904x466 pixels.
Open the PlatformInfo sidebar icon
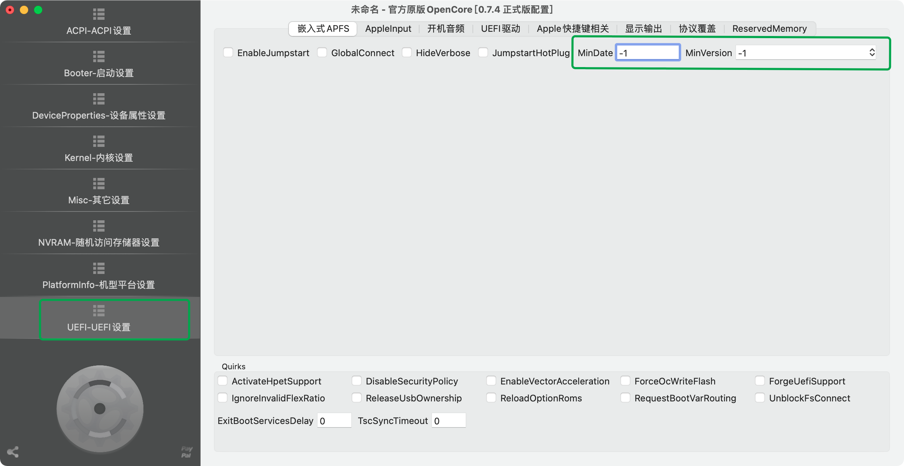click(99, 268)
